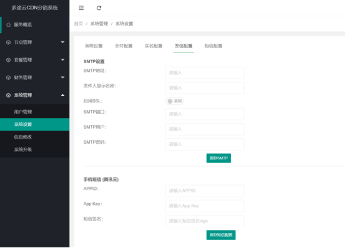The height and width of the screenshot is (248, 346).
Task: Switch to the 实名配置 tab
Action: click(154, 46)
